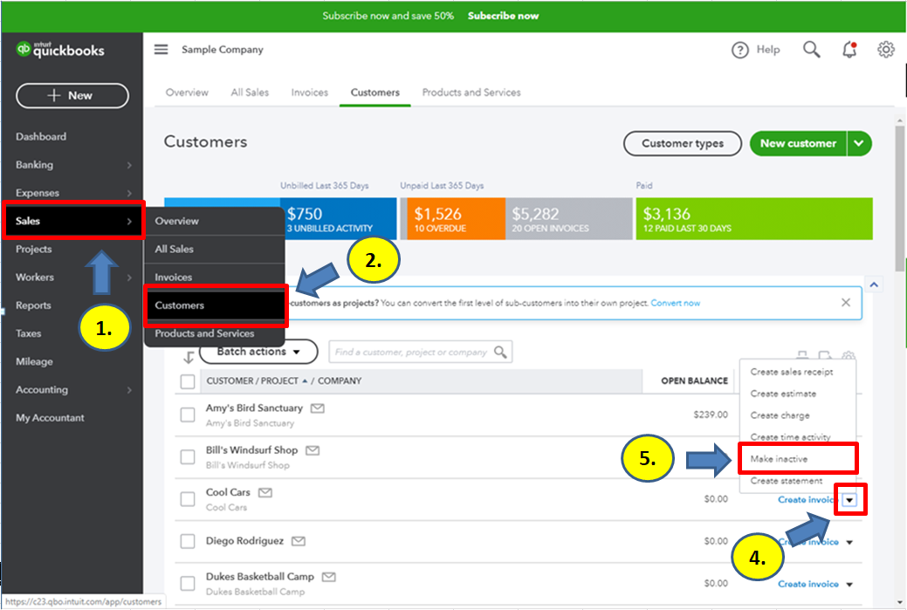
Task: Click Create invoice for Dukes Basketball Camp
Action: point(808,585)
